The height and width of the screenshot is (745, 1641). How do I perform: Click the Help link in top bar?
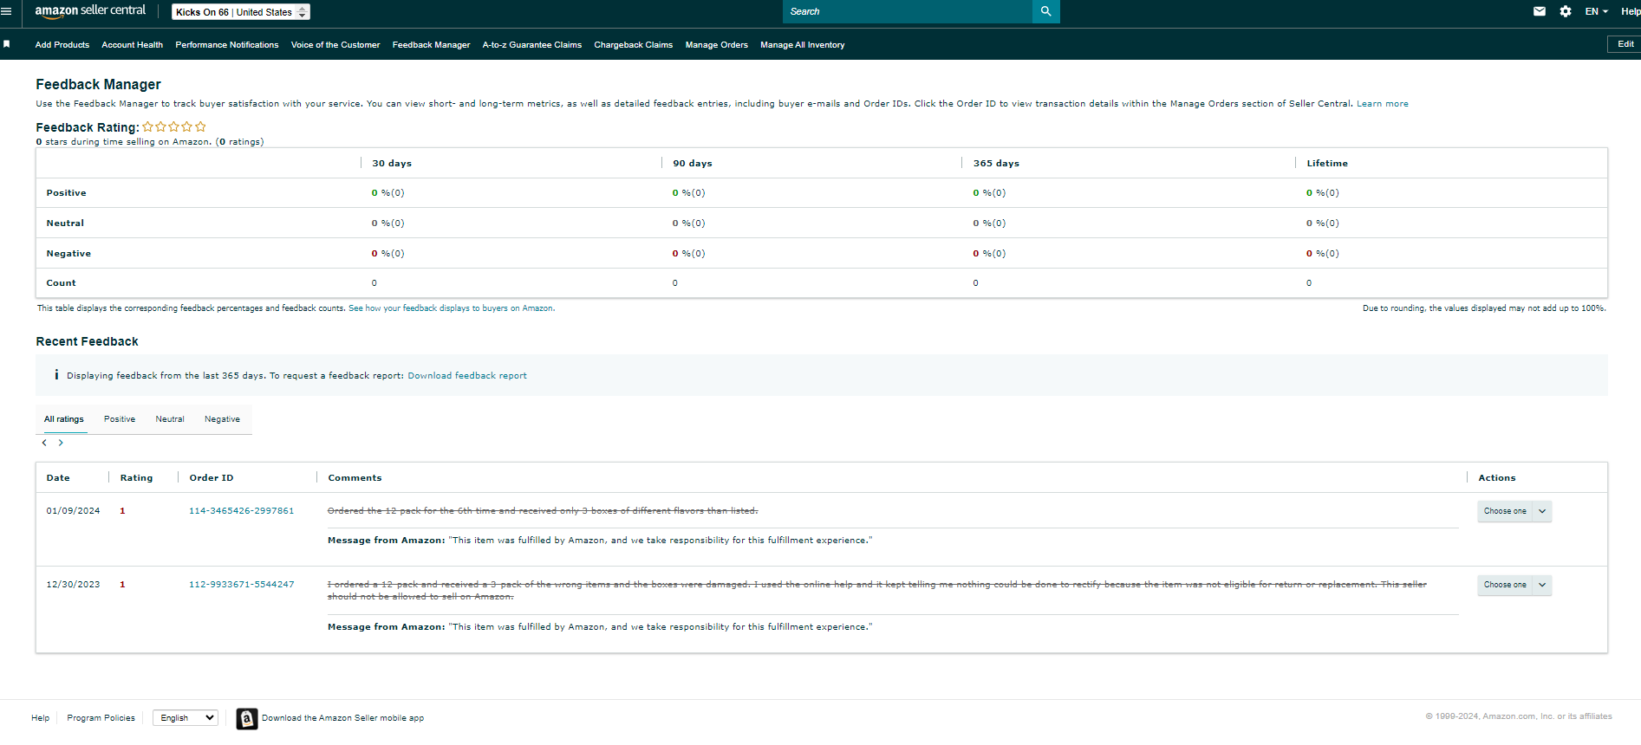click(x=1631, y=11)
